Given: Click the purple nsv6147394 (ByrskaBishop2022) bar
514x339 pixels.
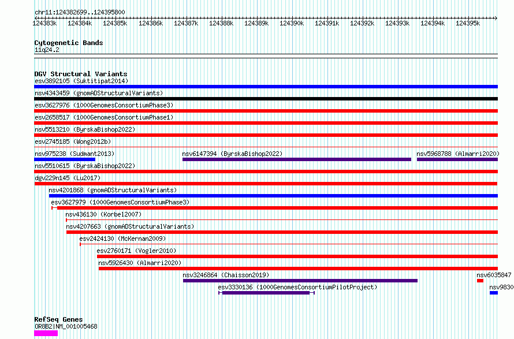Looking at the screenshot, I should (x=297, y=159).
